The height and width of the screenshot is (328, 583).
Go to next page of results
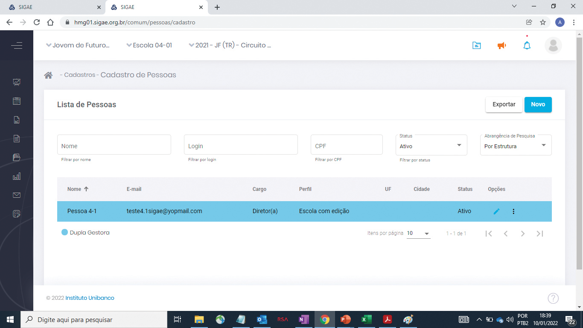coord(523,234)
